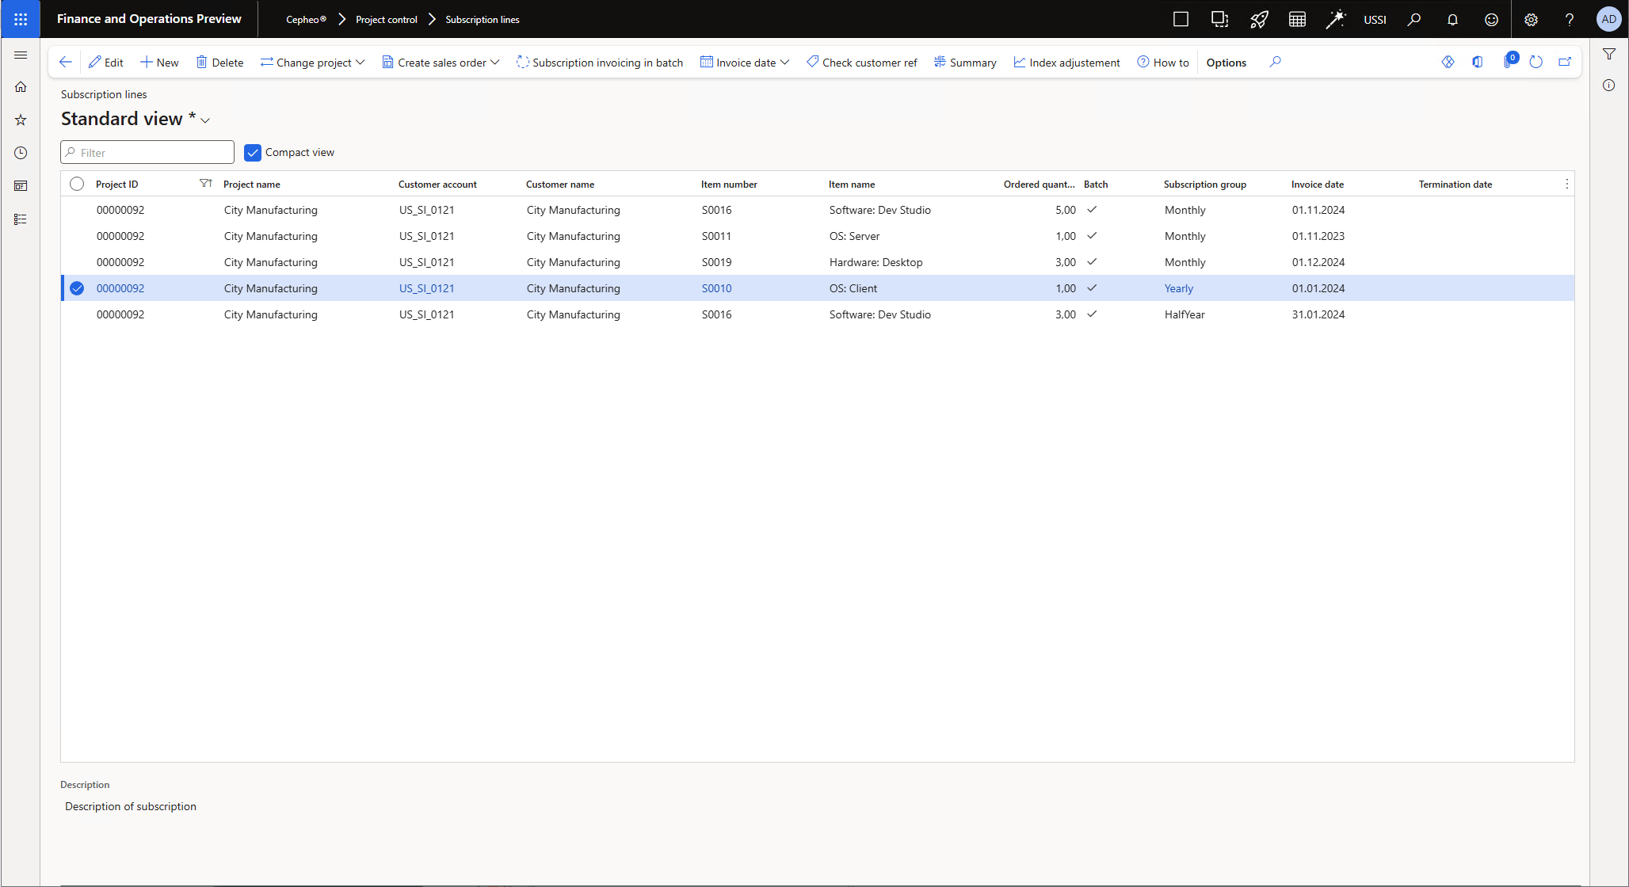Open Favorites star icon in sidebar
Viewport: 1629px width, 887px height.
click(x=21, y=120)
